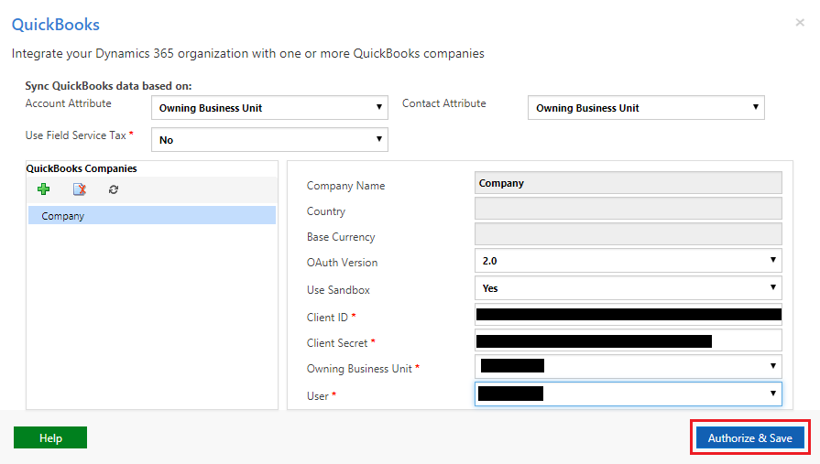Click the 'OAuth Version' label

342,263
